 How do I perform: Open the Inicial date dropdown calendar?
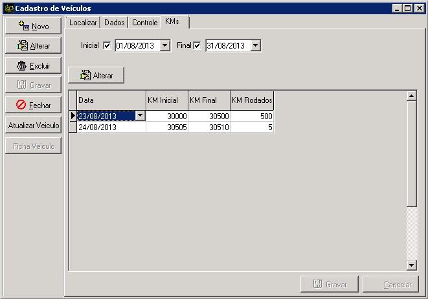pos(164,46)
